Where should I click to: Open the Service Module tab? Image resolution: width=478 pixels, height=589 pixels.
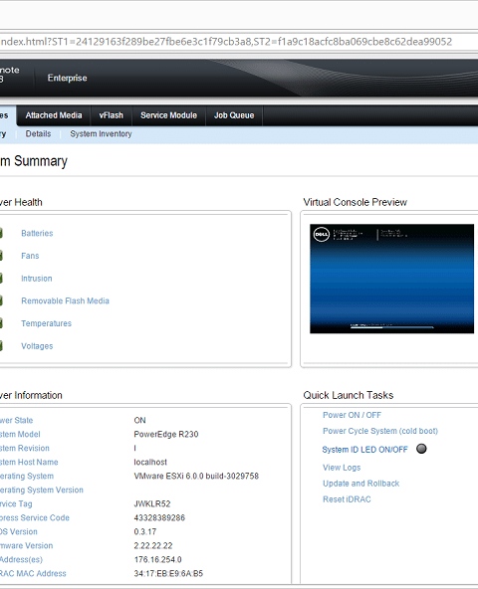coord(168,115)
